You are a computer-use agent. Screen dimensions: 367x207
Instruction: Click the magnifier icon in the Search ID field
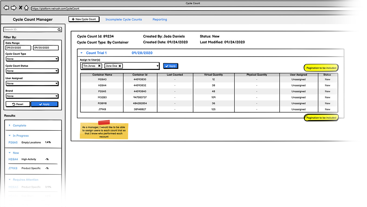(x=59, y=30)
